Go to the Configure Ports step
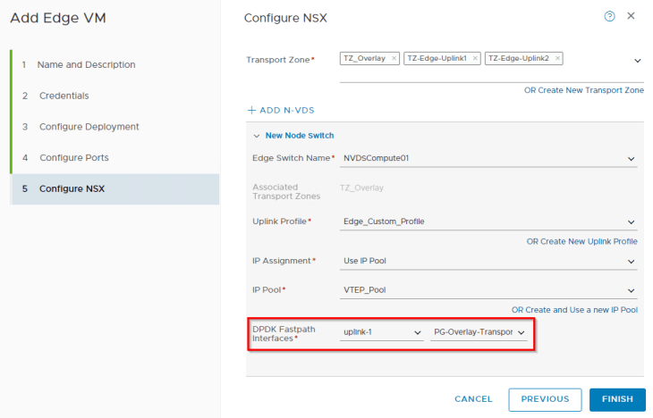 tap(74, 158)
